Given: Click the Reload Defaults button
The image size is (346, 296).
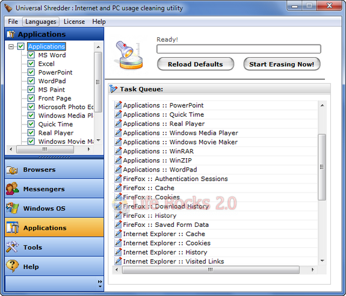Looking at the screenshot, I should (x=196, y=64).
